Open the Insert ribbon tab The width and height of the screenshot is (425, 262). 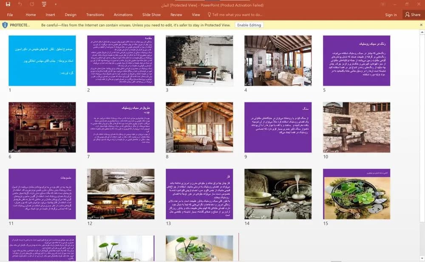click(x=50, y=14)
